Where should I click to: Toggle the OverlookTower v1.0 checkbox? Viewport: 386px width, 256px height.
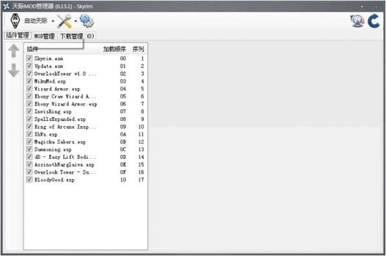tap(30, 73)
